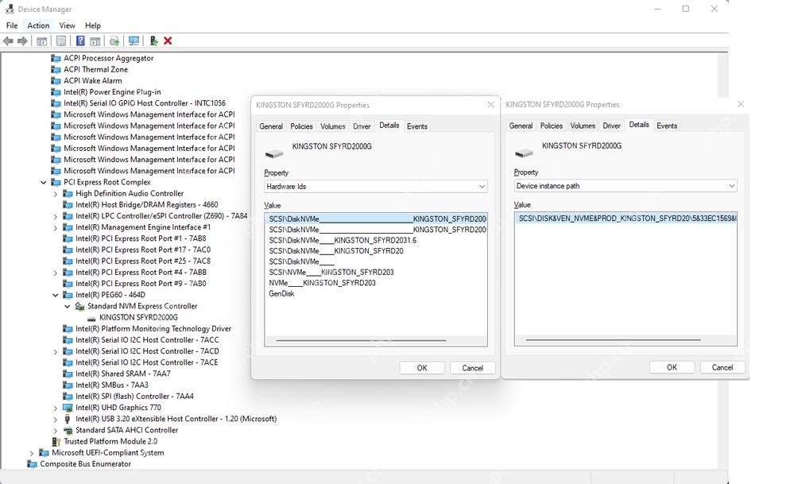Select Intel(R) Platform Monitoring Technology Driver
Image resolution: width=794 pixels, height=484 pixels.
click(153, 328)
